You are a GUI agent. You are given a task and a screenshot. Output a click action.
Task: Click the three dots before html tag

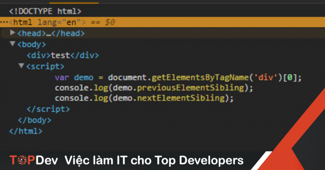tap(4, 22)
